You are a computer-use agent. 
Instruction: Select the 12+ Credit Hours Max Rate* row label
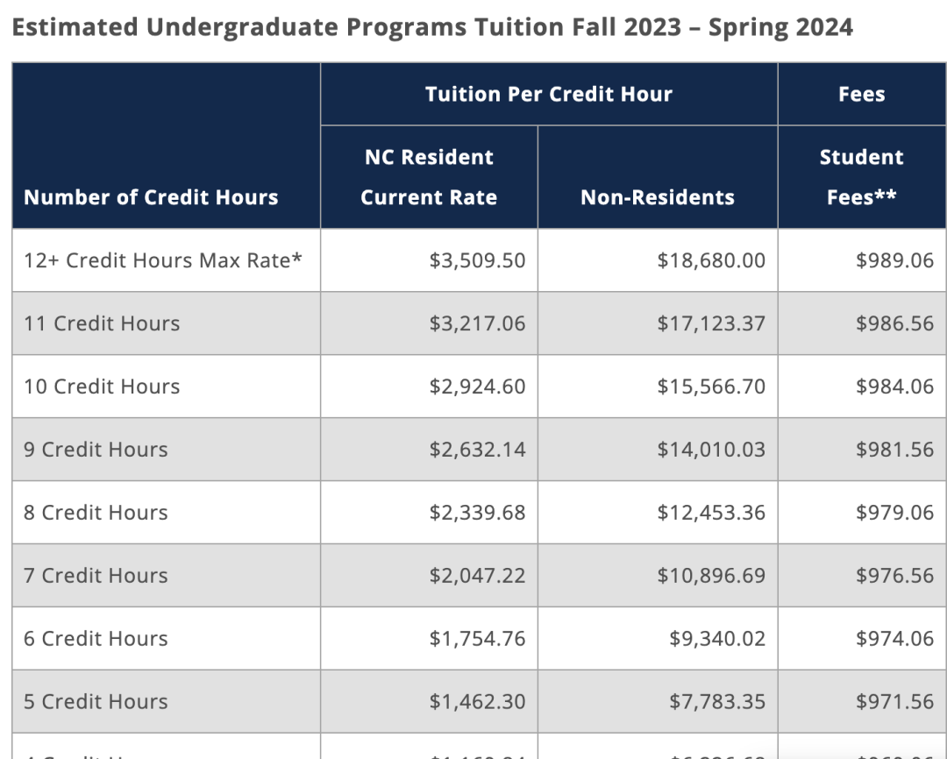162,260
